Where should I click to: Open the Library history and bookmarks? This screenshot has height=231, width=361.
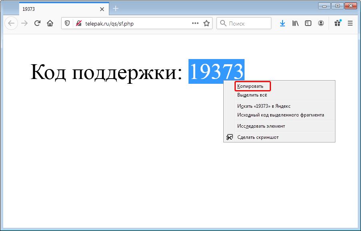pyautogui.click(x=295, y=23)
